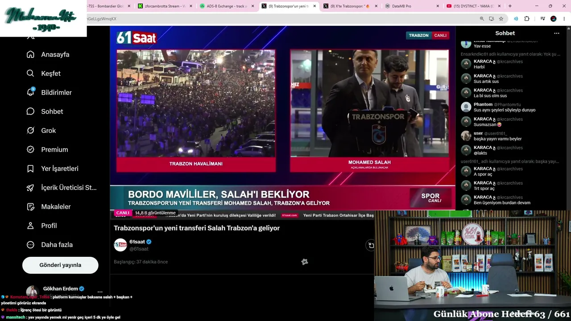Close the DYSTINCT - YAMA tab
The height and width of the screenshot is (321, 571).
coord(499,6)
